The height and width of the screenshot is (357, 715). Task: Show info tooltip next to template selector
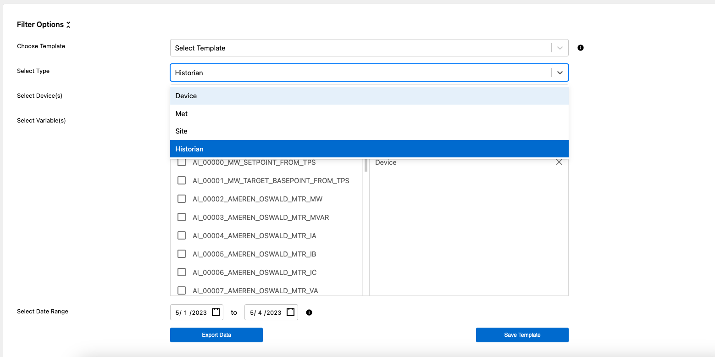click(x=581, y=48)
